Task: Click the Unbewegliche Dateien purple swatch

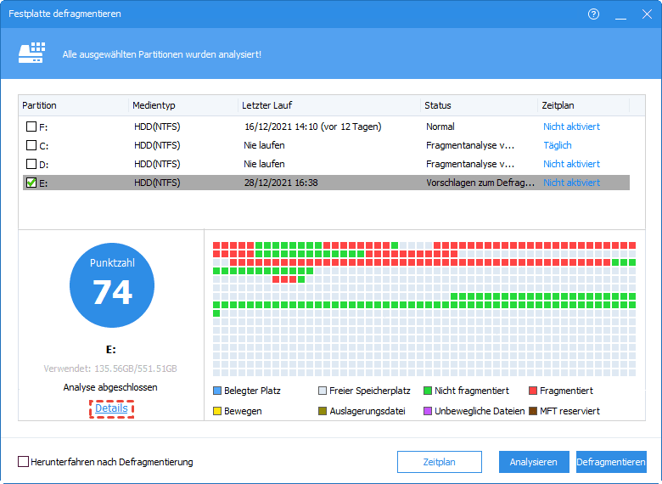Action: (428, 411)
